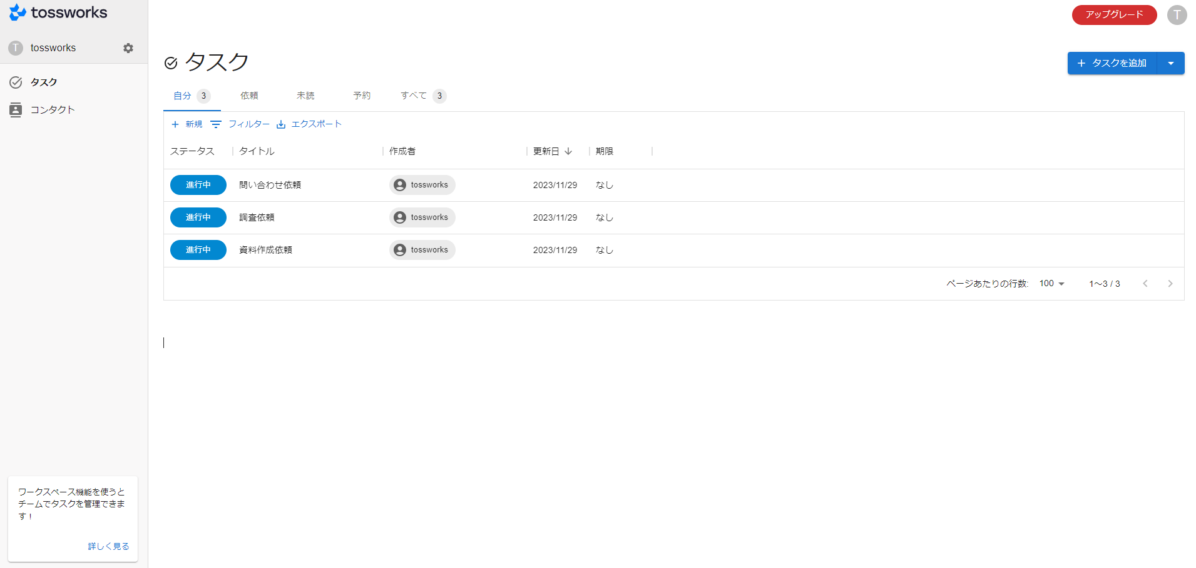Open user avatar in top right corner

click(x=1177, y=15)
